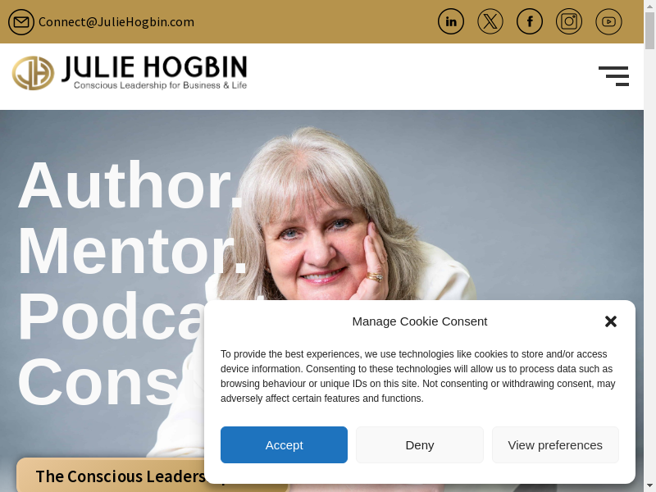Screen dimensions: 656x492
Task: Click the Author. Mentor. hero heading
Action: (132, 217)
